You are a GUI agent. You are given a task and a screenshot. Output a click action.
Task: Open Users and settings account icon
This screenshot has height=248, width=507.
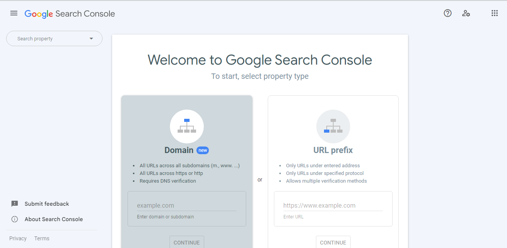coord(466,13)
